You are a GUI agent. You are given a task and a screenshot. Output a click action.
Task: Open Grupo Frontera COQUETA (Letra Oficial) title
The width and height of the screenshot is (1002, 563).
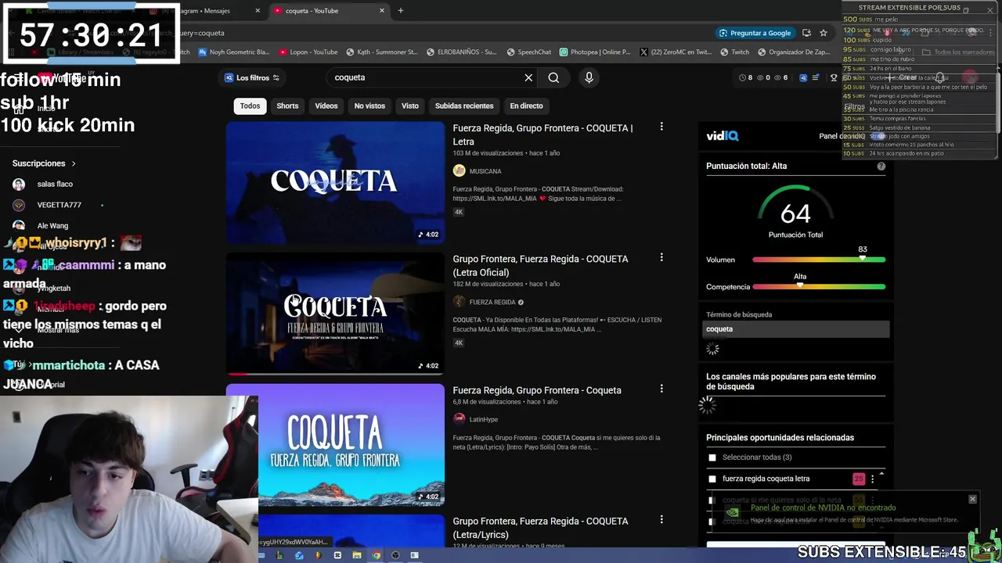click(x=540, y=265)
